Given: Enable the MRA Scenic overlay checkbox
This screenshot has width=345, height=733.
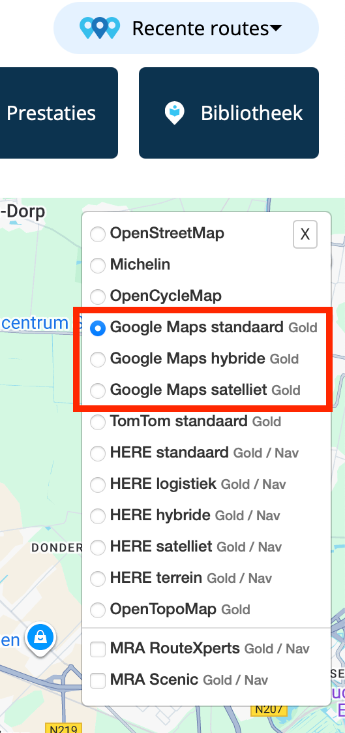Looking at the screenshot, I should tap(98, 681).
